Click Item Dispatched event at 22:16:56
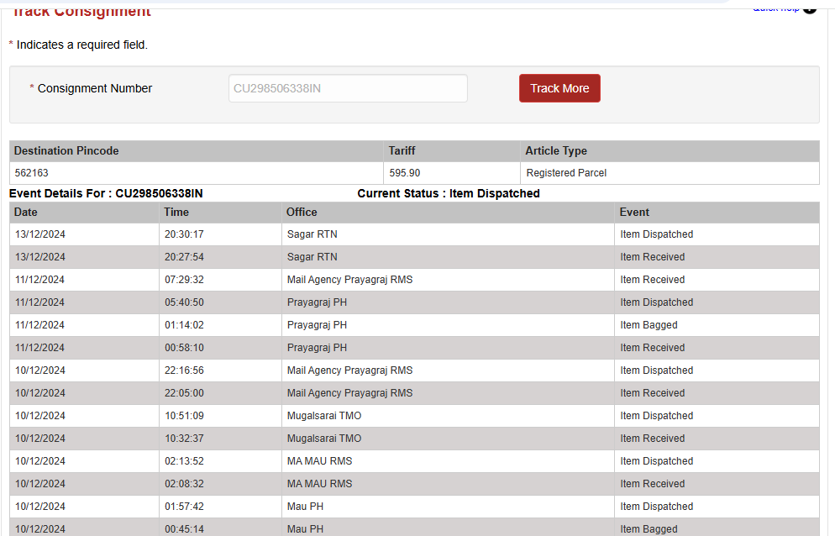Screen dimensions: 835x536 pyautogui.click(x=657, y=370)
